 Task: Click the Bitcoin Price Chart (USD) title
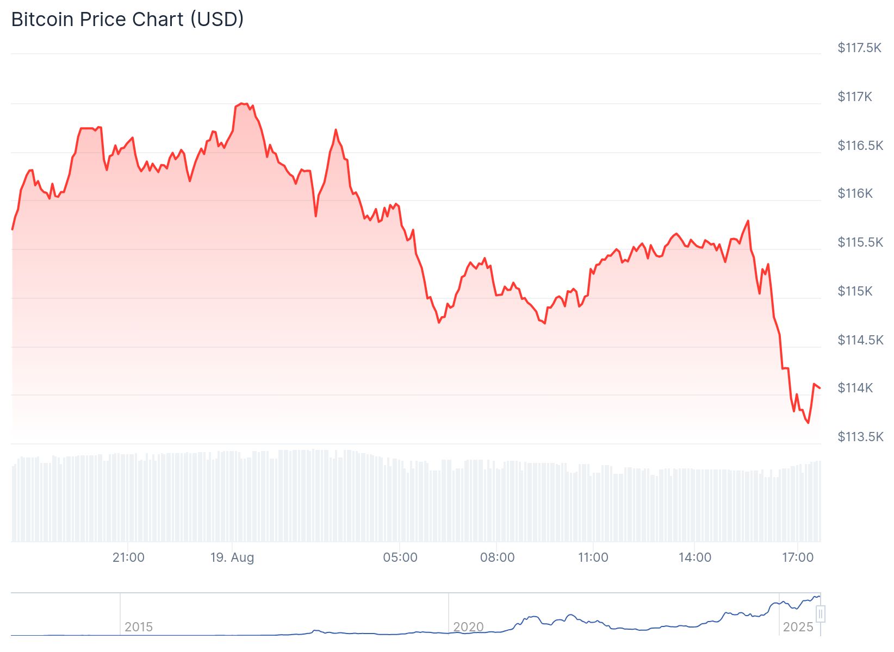(127, 20)
